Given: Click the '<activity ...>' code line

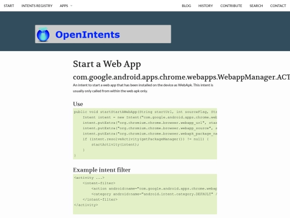Looking at the screenshot, I should 89,178.
